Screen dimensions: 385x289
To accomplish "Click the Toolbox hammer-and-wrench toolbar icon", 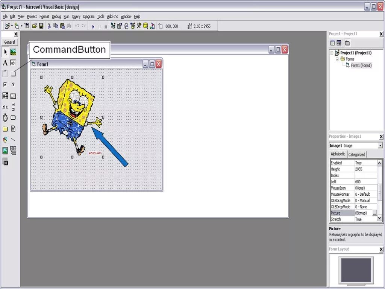I will 139,26.
